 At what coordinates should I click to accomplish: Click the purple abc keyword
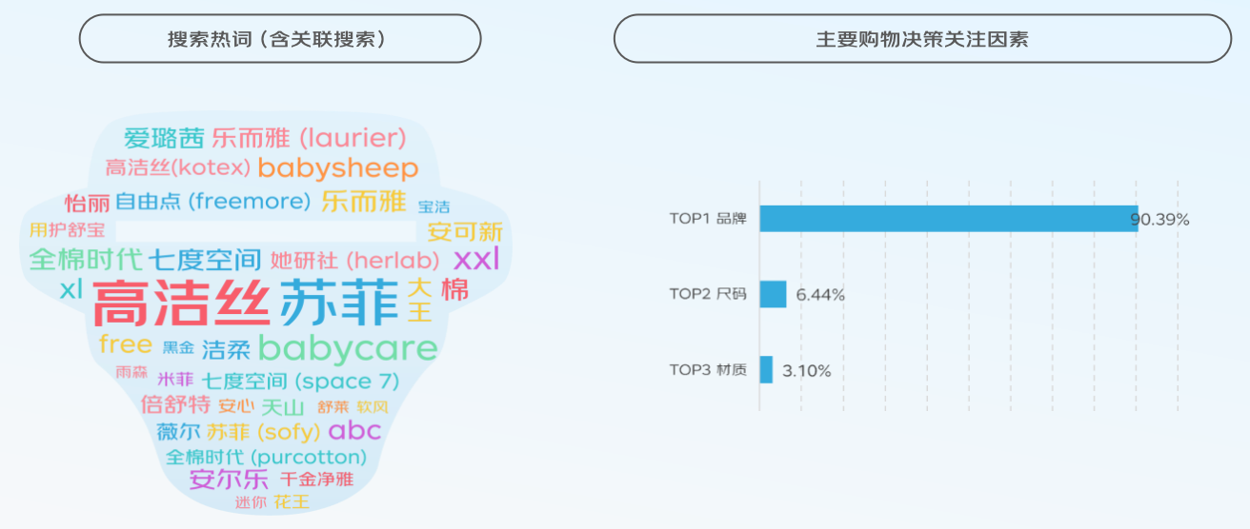354,431
